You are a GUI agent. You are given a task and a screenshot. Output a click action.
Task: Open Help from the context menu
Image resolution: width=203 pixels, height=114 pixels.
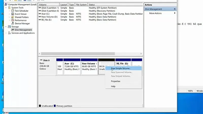[113, 86]
